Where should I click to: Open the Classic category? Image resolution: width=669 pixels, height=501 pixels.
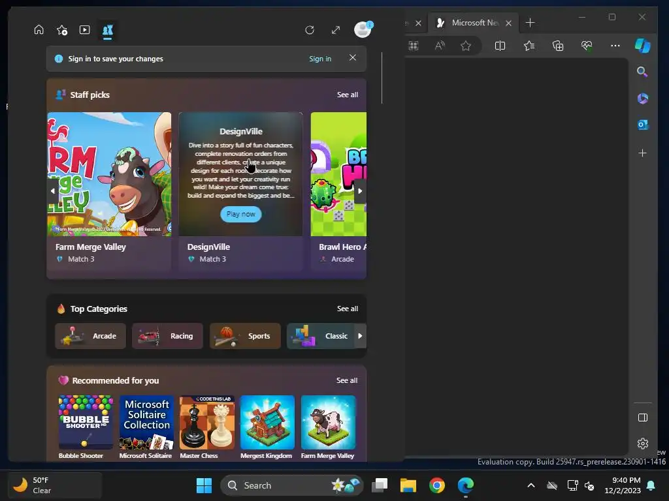tap(321, 336)
